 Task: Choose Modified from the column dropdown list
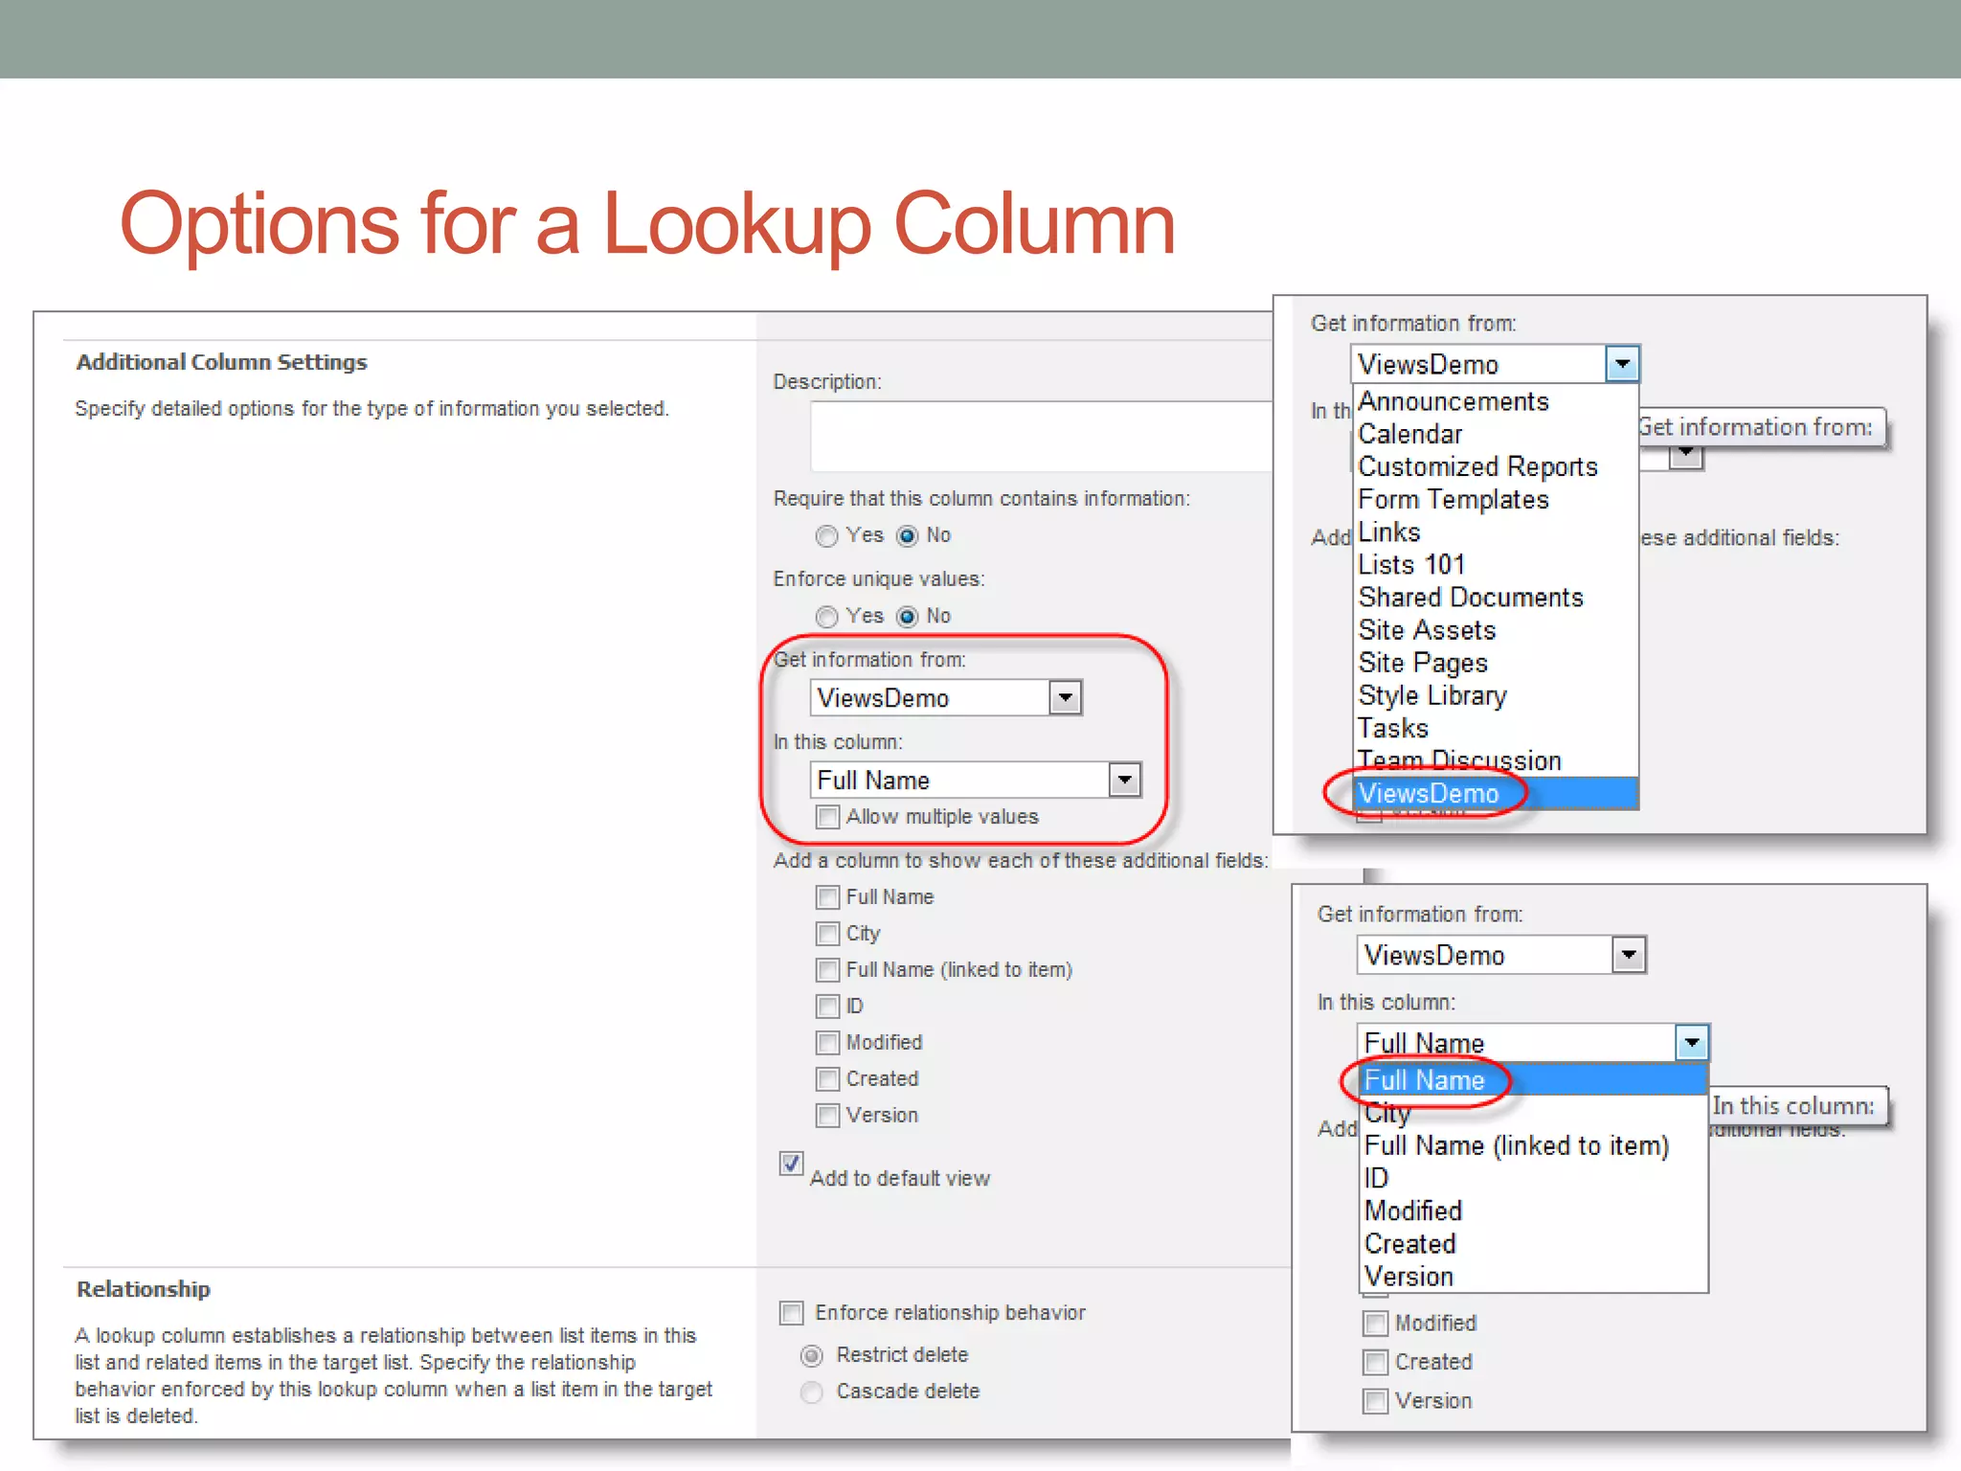point(1413,1211)
